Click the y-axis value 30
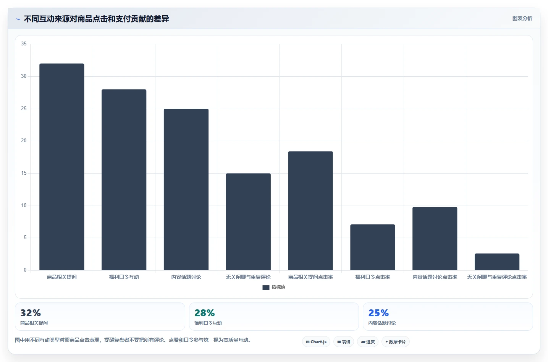This screenshot has height=362, width=548. coord(24,76)
